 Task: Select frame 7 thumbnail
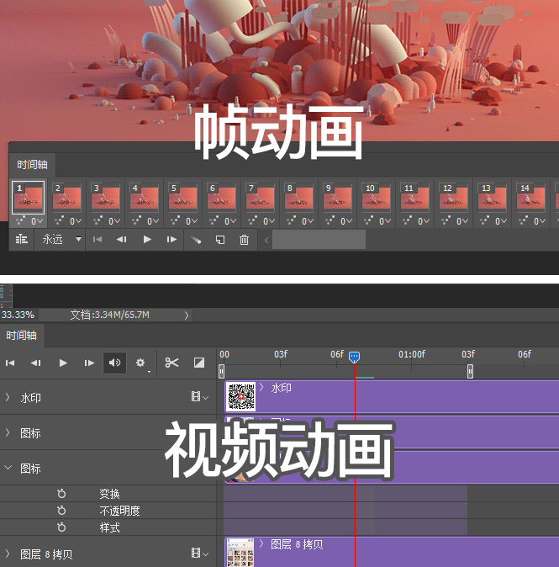261,198
